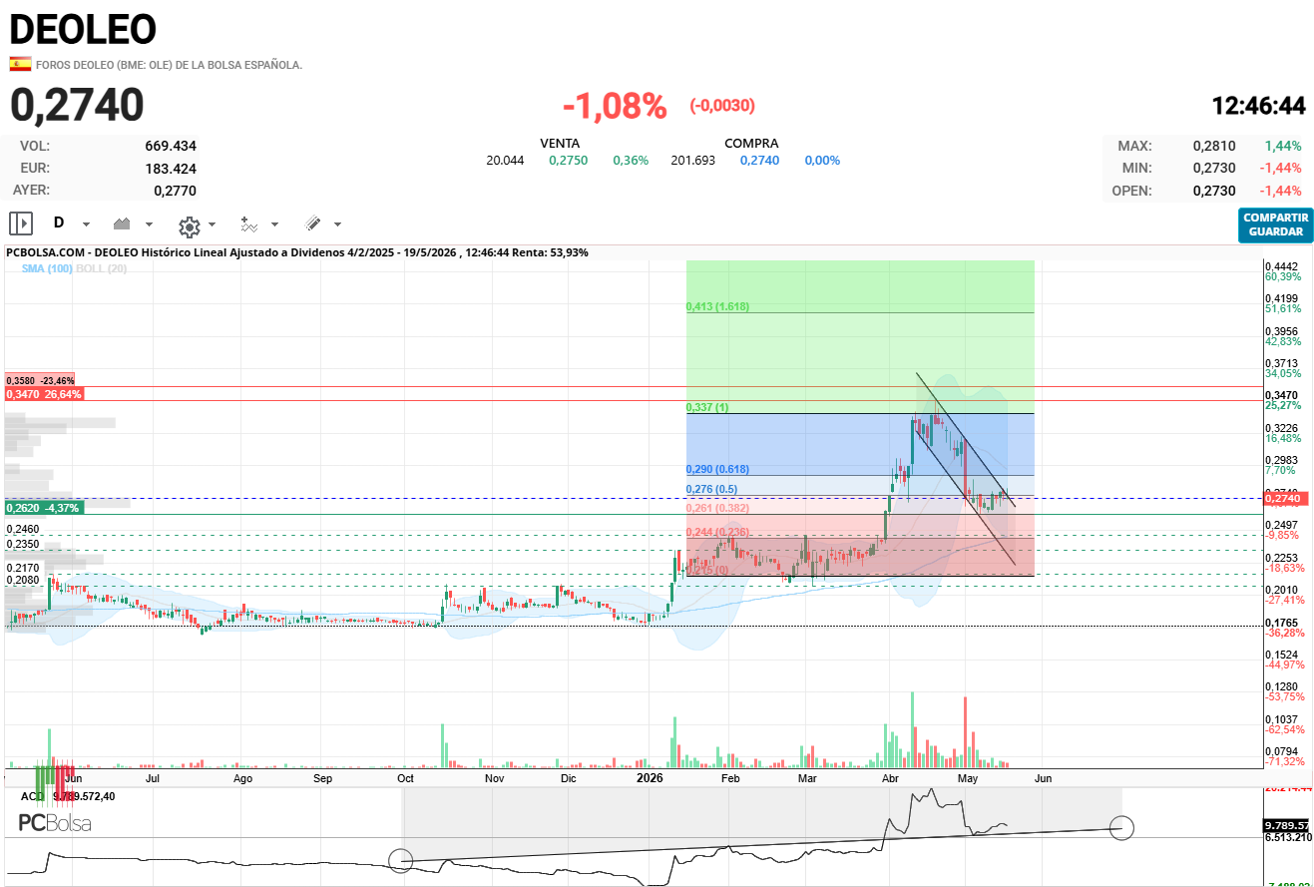Select the 0,276 (0.5) Fibonacci level label
The image size is (1314, 887).
711,489
